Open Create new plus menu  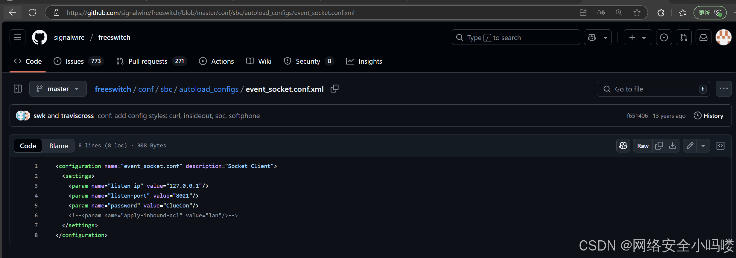click(x=638, y=37)
